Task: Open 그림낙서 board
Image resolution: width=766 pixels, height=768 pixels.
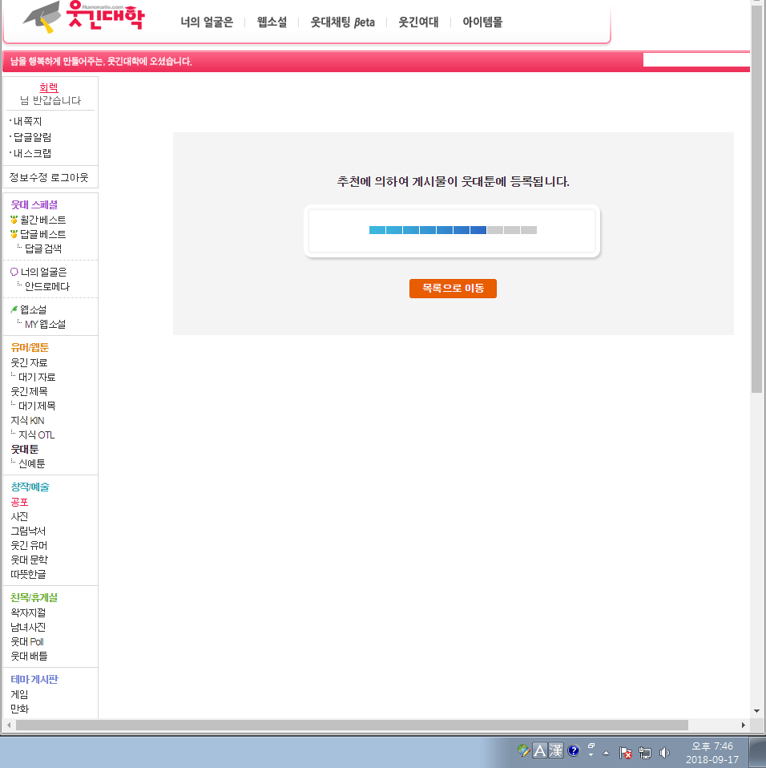Action: tap(28, 531)
